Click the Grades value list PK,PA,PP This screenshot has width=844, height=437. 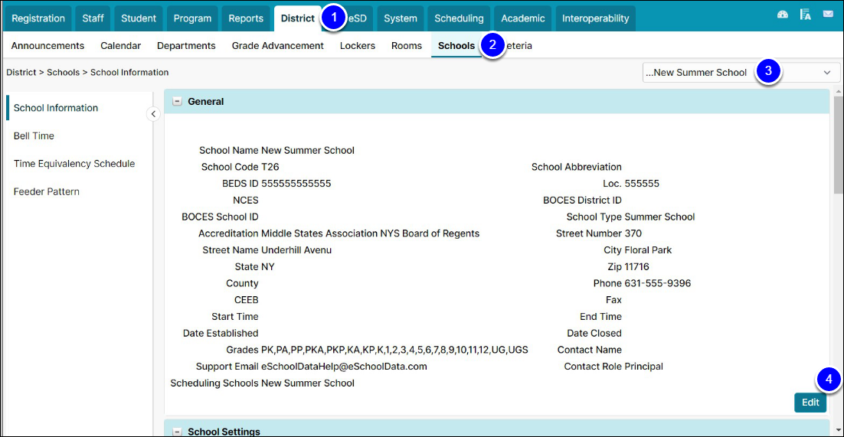(394, 350)
